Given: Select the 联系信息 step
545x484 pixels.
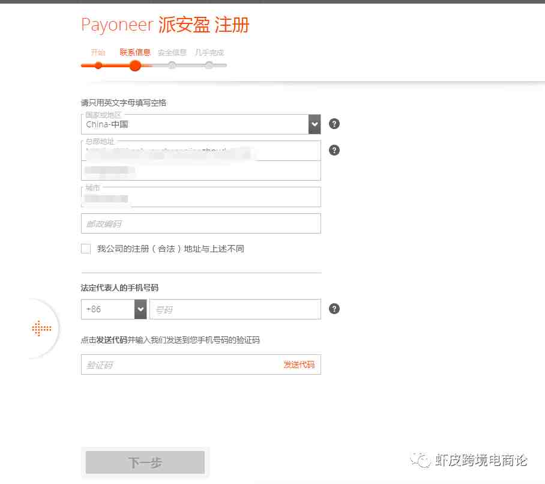Looking at the screenshot, I should tap(135, 52).
